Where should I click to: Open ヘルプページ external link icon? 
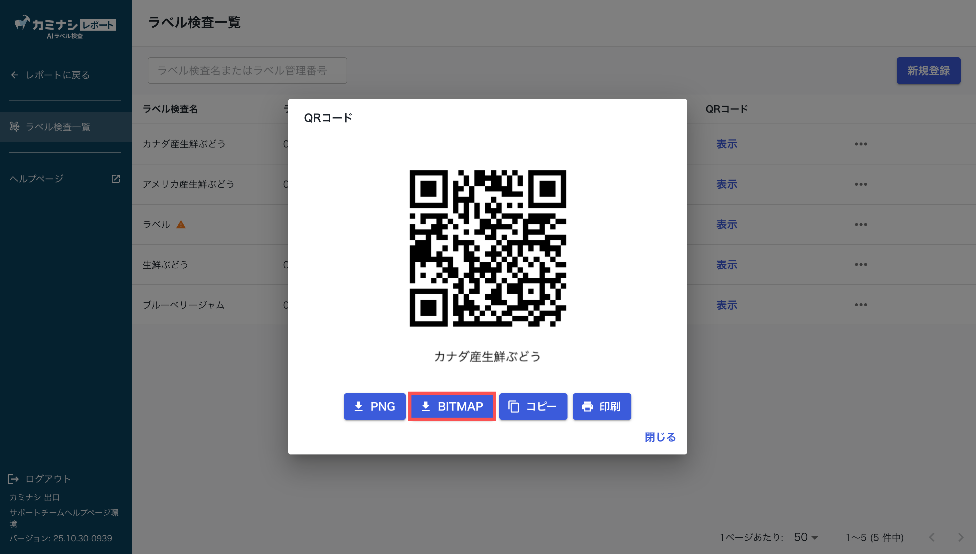[115, 178]
